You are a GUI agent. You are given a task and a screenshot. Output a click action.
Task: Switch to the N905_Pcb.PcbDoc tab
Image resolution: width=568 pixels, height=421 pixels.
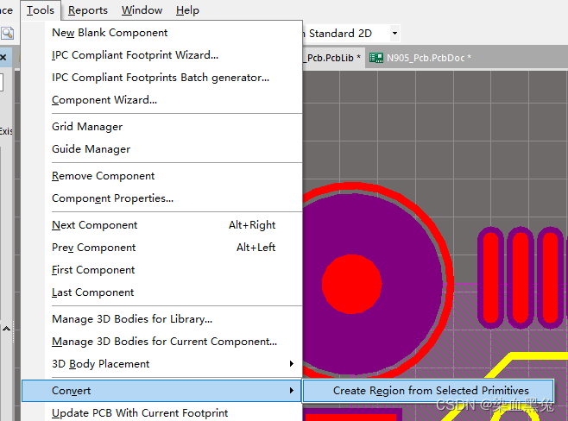420,58
